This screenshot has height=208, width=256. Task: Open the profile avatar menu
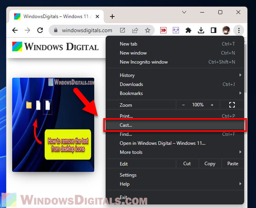pos(226,30)
